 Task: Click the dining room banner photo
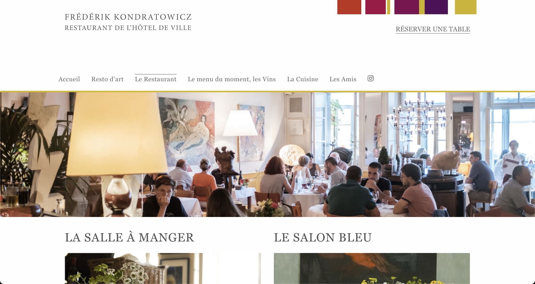pyautogui.click(x=267, y=154)
